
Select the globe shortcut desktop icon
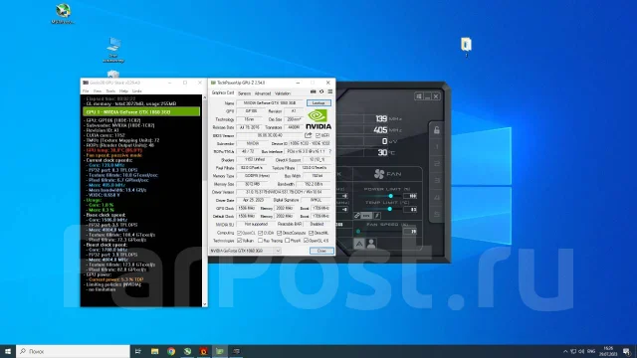click(63, 13)
